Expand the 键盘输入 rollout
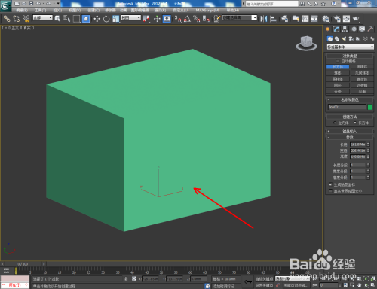The height and width of the screenshot is (289, 377). 350,131
